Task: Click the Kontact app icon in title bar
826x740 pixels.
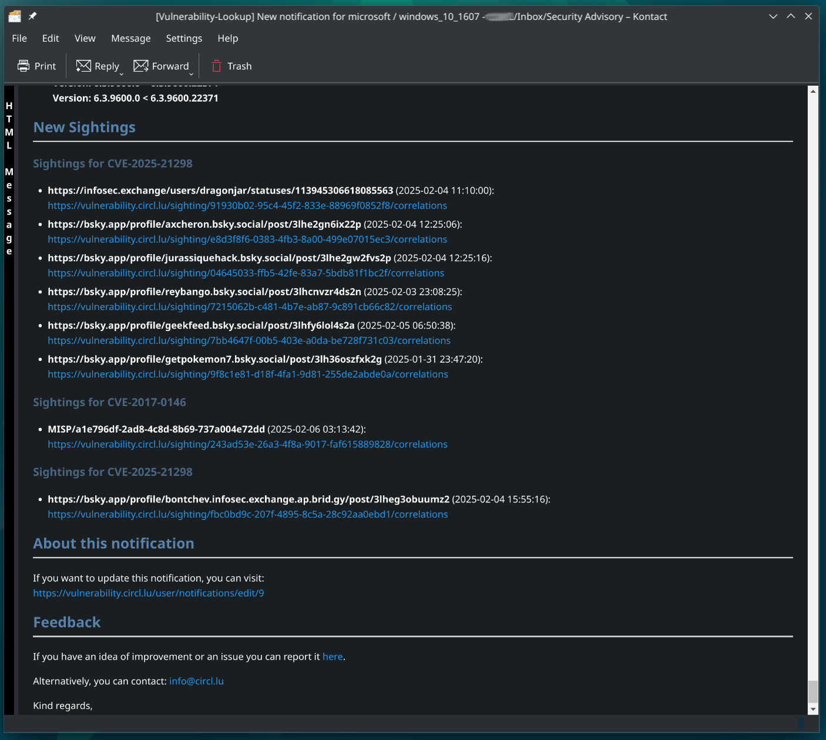Action: [15, 16]
